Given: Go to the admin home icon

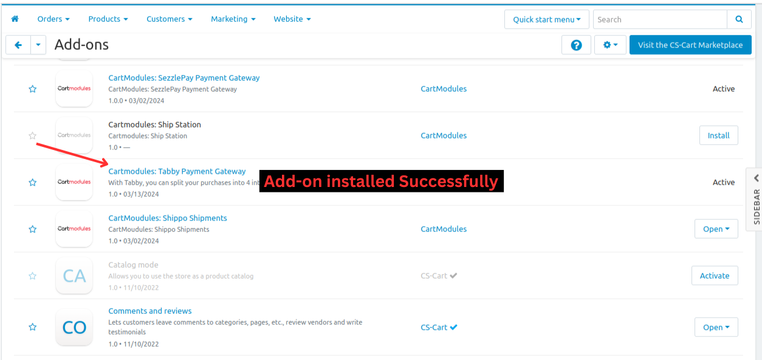Looking at the screenshot, I should (15, 19).
